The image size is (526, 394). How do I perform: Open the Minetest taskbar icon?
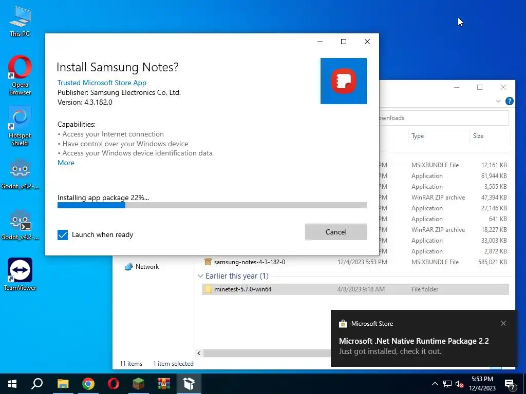(x=139, y=384)
